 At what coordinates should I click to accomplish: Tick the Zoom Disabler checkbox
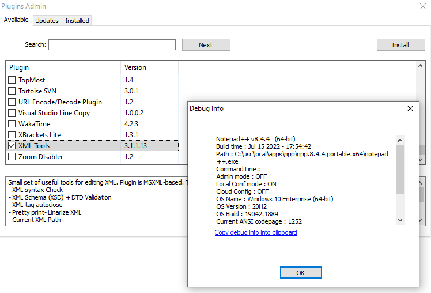click(12, 156)
